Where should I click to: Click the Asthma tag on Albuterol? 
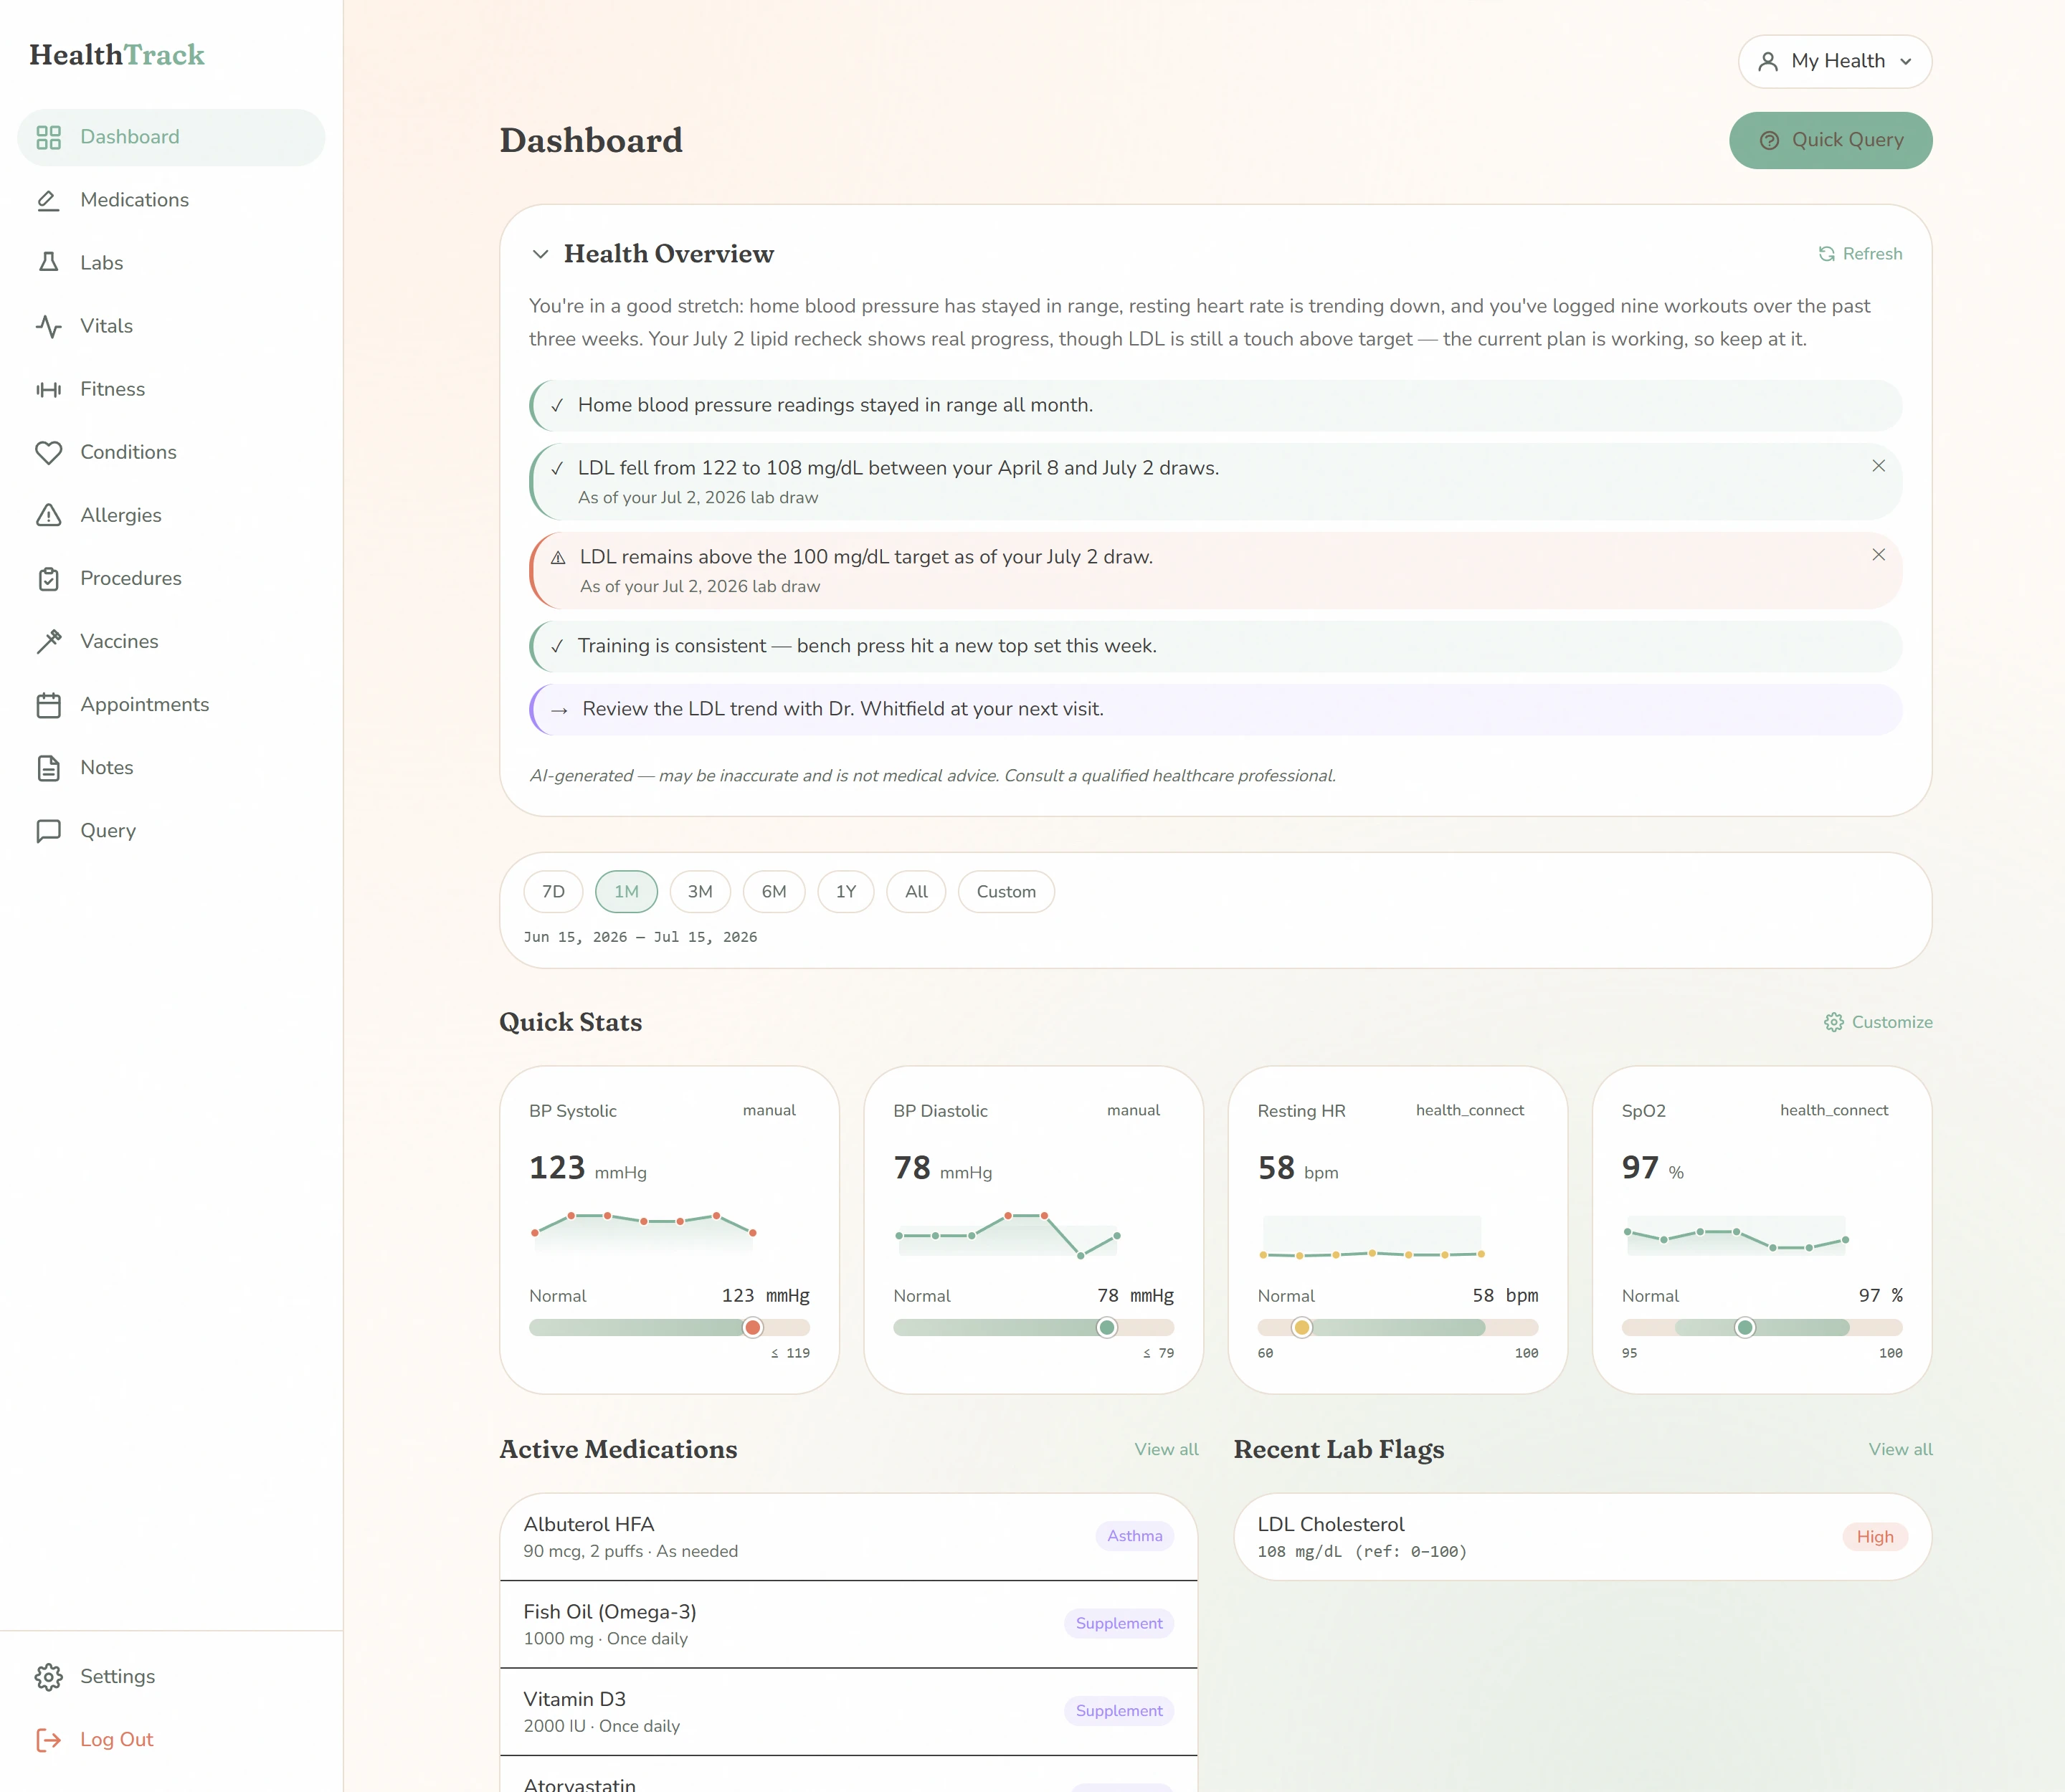point(1134,1536)
